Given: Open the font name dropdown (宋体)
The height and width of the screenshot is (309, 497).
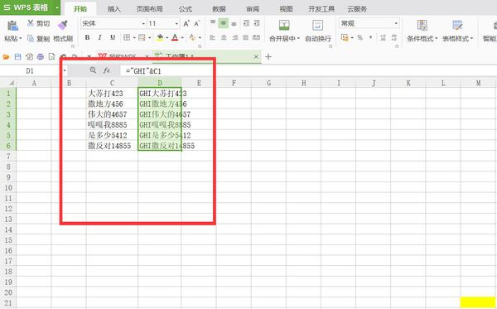Looking at the screenshot, I should [x=143, y=23].
